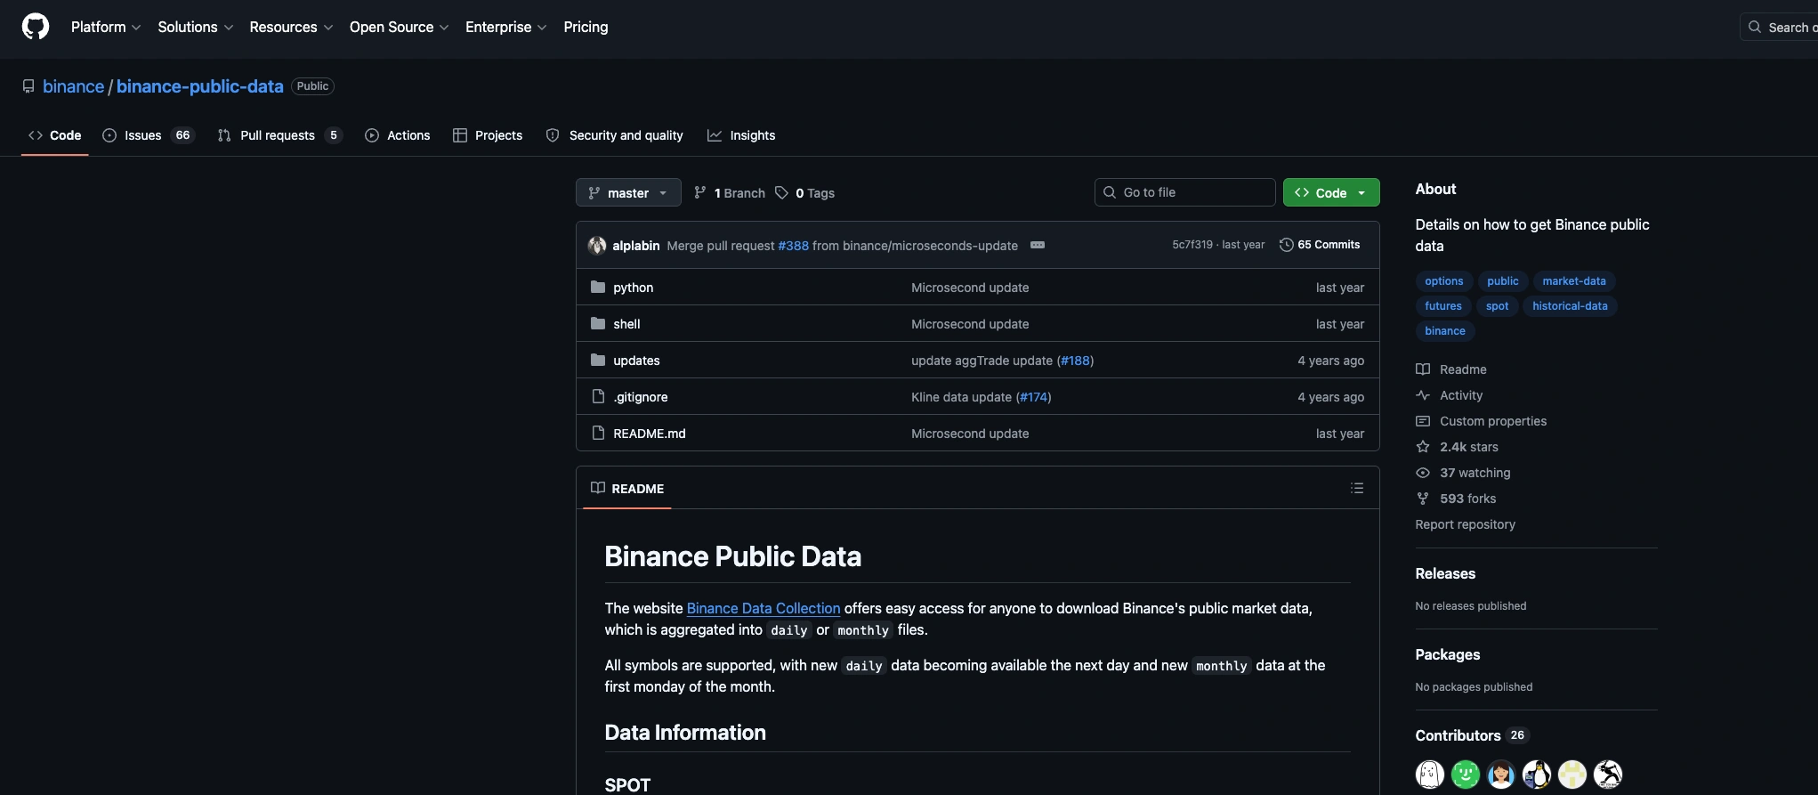Expand the Solutions dropdown
Screen dimensions: 1818x795
pos(196,27)
